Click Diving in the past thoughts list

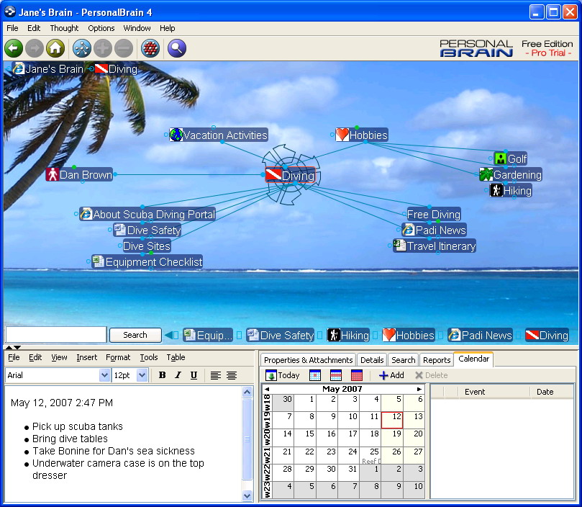(x=547, y=336)
